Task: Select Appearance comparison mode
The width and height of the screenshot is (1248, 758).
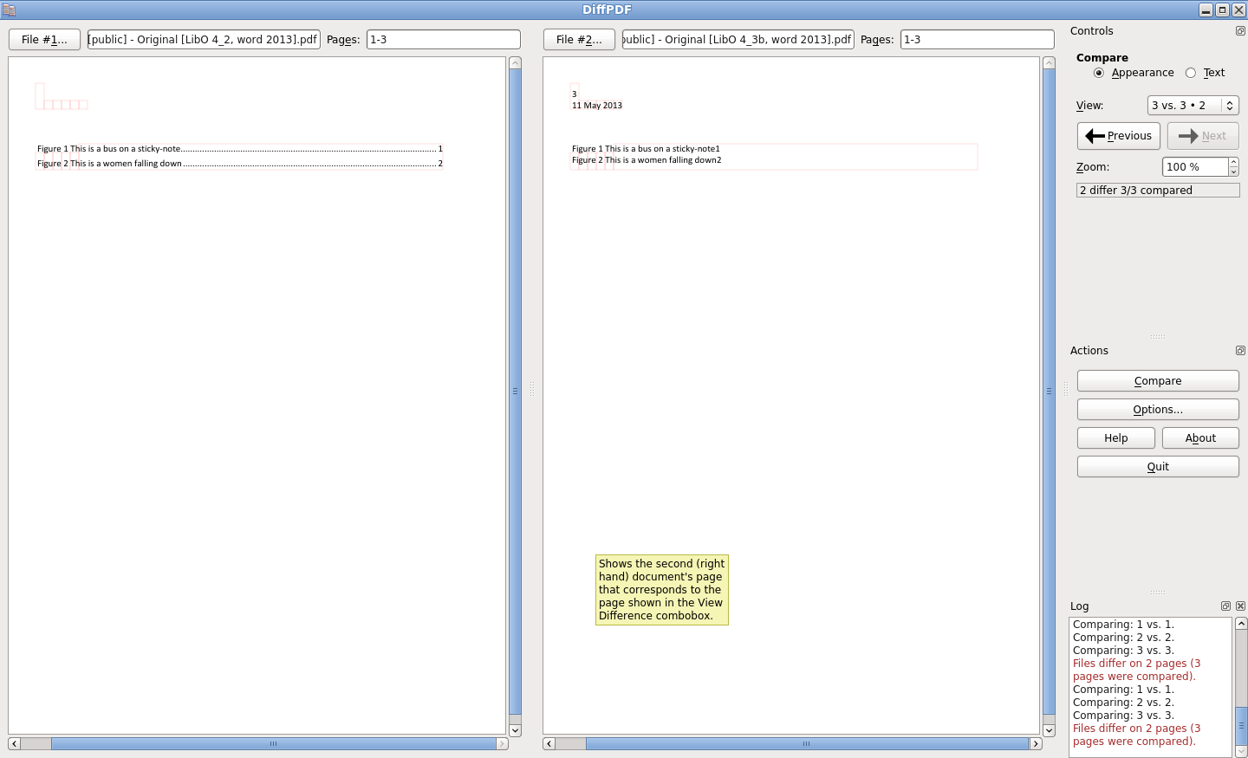Action: [x=1099, y=73]
